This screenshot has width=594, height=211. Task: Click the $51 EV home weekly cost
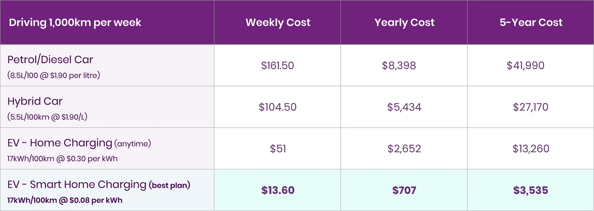tap(278, 149)
